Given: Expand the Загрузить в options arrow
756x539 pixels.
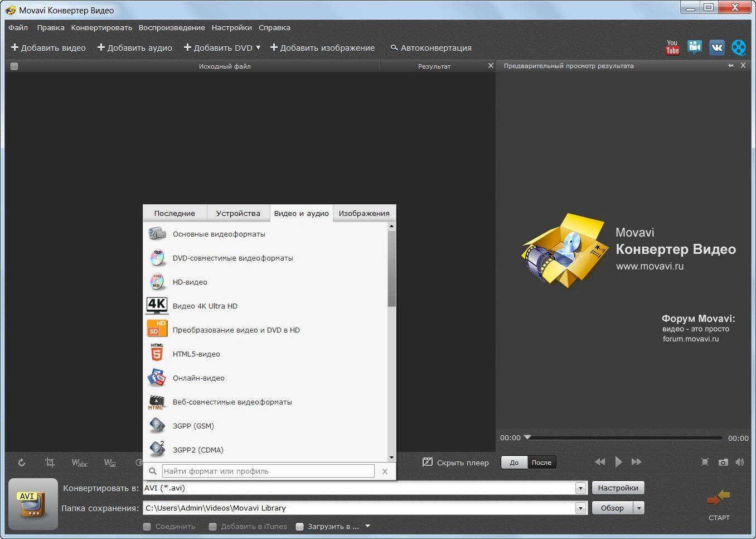Looking at the screenshot, I should pos(367,526).
